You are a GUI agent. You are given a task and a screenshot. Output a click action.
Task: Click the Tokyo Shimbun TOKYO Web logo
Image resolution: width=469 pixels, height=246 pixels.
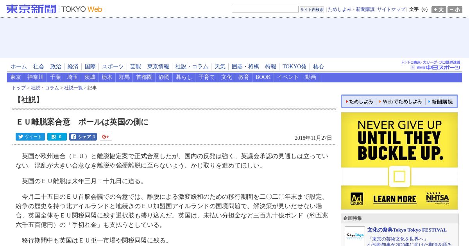tap(54, 9)
